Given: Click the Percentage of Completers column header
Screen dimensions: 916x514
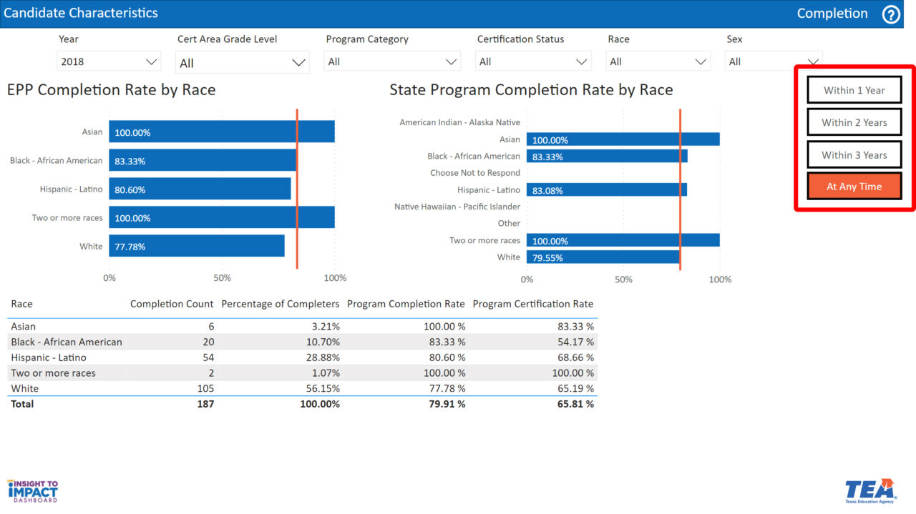Looking at the screenshot, I should tap(281, 304).
